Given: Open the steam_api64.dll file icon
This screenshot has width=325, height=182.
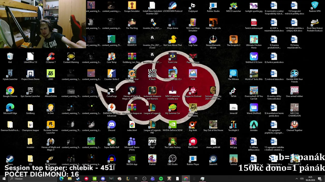Looking at the screenshot, I should [x=213, y=143].
